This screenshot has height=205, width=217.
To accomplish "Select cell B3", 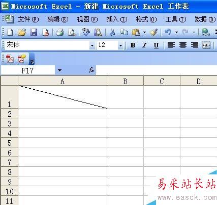I will 125,123.
